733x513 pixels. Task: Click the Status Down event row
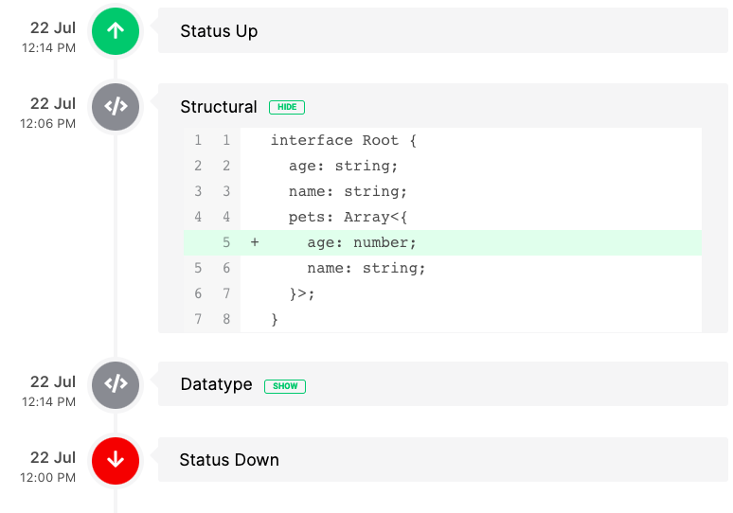pyautogui.click(x=442, y=460)
